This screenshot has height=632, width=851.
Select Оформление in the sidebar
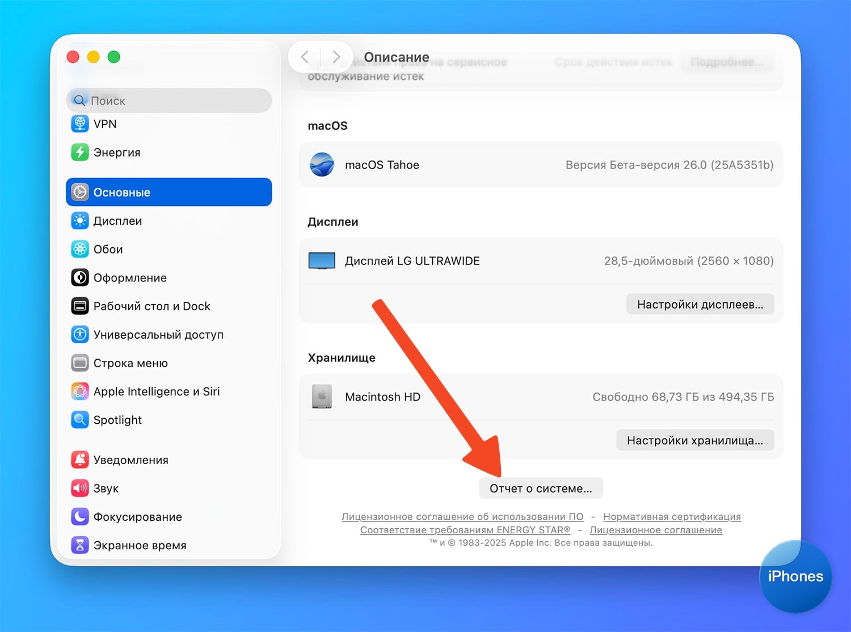point(169,277)
